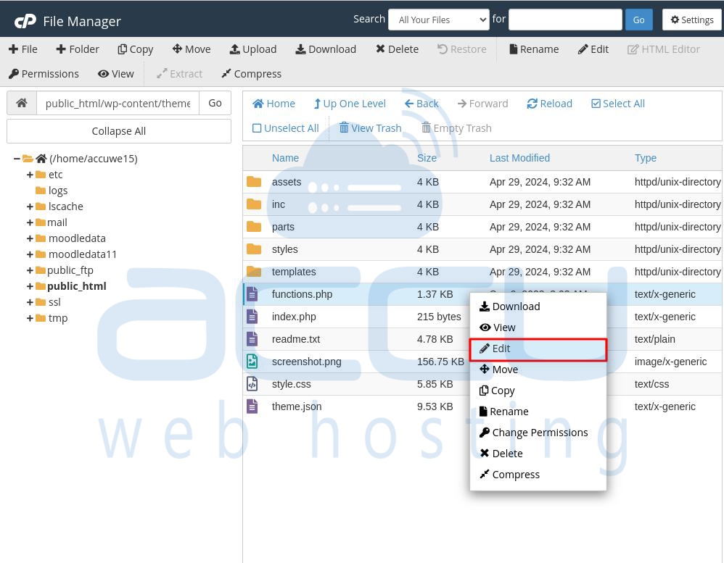Image resolution: width=724 pixels, height=563 pixels.
Task: Select Change Permissions from context menu
Action: tap(539, 433)
